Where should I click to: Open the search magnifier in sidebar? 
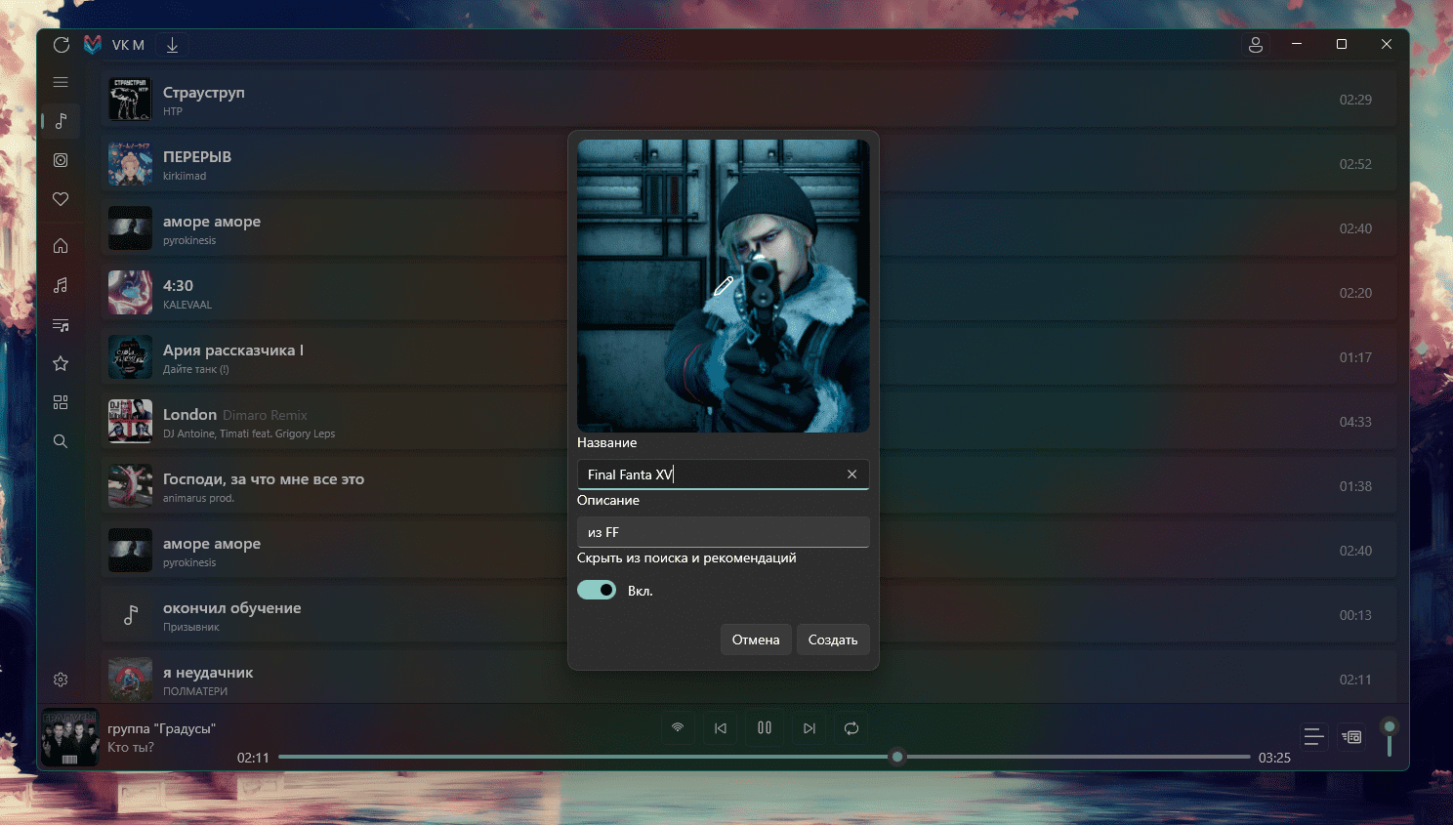coord(61,441)
